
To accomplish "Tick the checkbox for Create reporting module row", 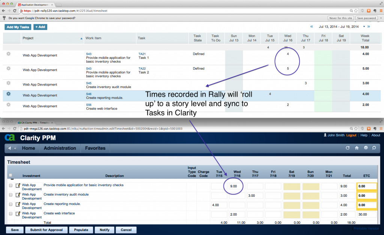I will click(x=10, y=204).
